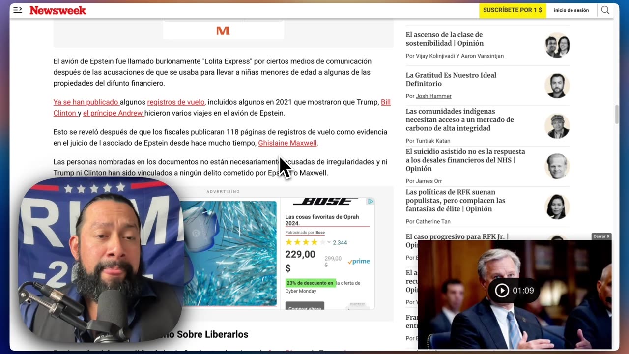Screen dimensions: 629x354
Task: Click the two-author avatar thumbnail beside sostenibilidad article
Action: coord(557,45)
